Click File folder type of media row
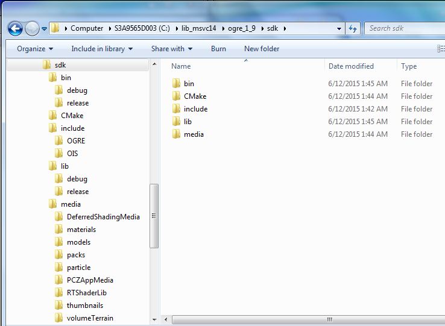This screenshot has height=326, width=445. 417,134
